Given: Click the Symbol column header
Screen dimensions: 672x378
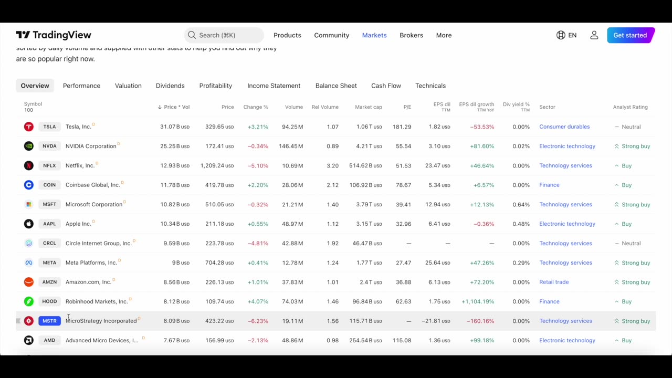Looking at the screenshot, I should 33,104.
